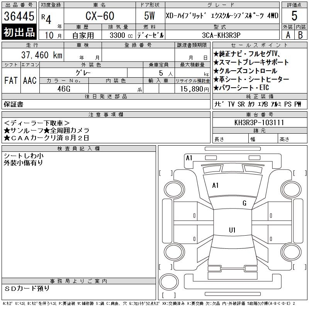Click the door type 5W
The width and height of the screenshot is (309, 309).
pos(149,16)
